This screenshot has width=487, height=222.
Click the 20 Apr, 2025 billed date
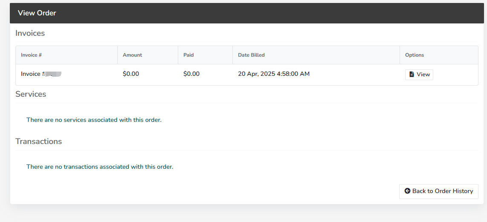pyautogui.click(x=274, y=74)
